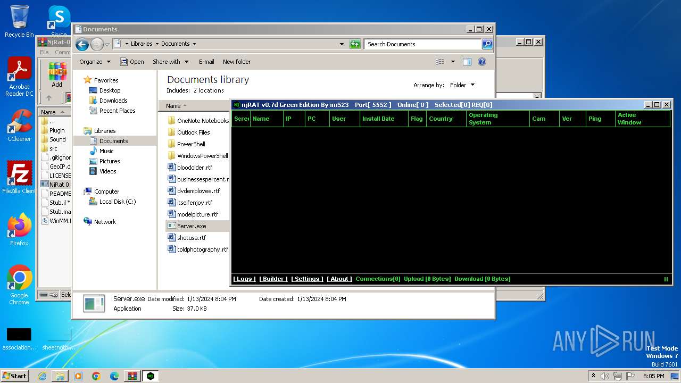Click the refresh button beside address bar
Screen dimensions: 681x383
coord(355,44)
